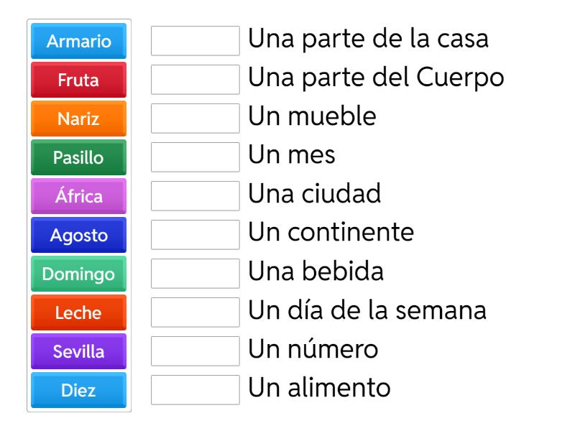Click the empty box beside Una parte de la casa
575x431 pixels.
(195, 41)
